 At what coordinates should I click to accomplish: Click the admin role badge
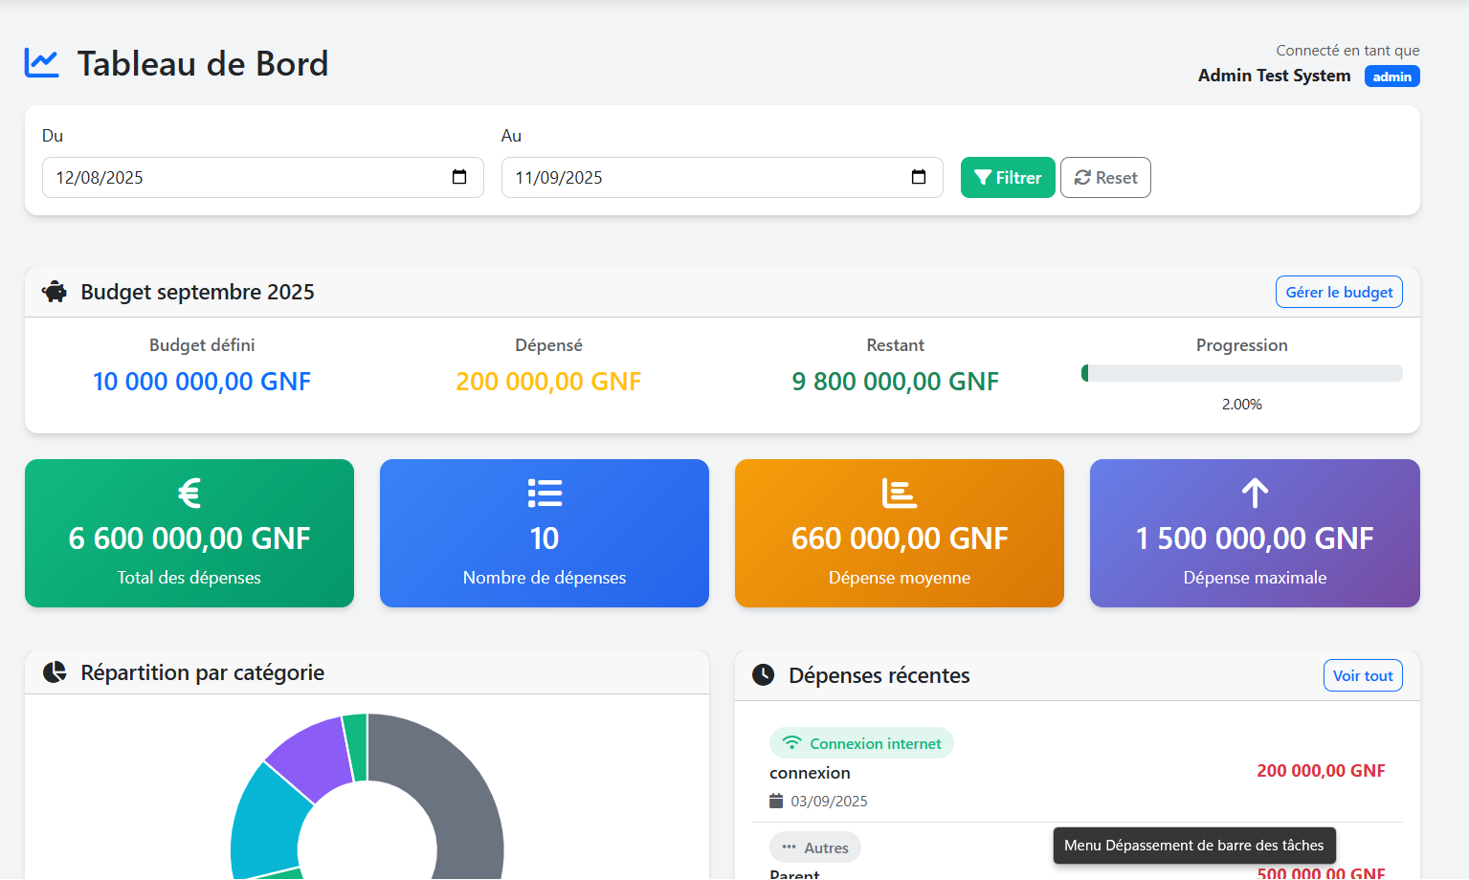tap(1391, 77)
